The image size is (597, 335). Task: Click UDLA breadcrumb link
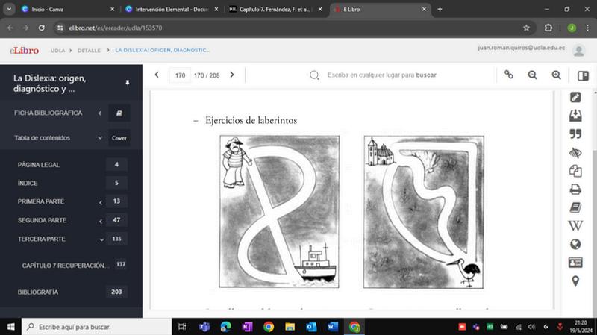[58, 50]
